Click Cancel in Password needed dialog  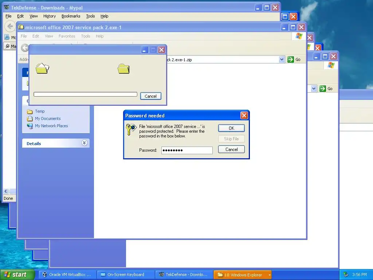tap(231, 149)
